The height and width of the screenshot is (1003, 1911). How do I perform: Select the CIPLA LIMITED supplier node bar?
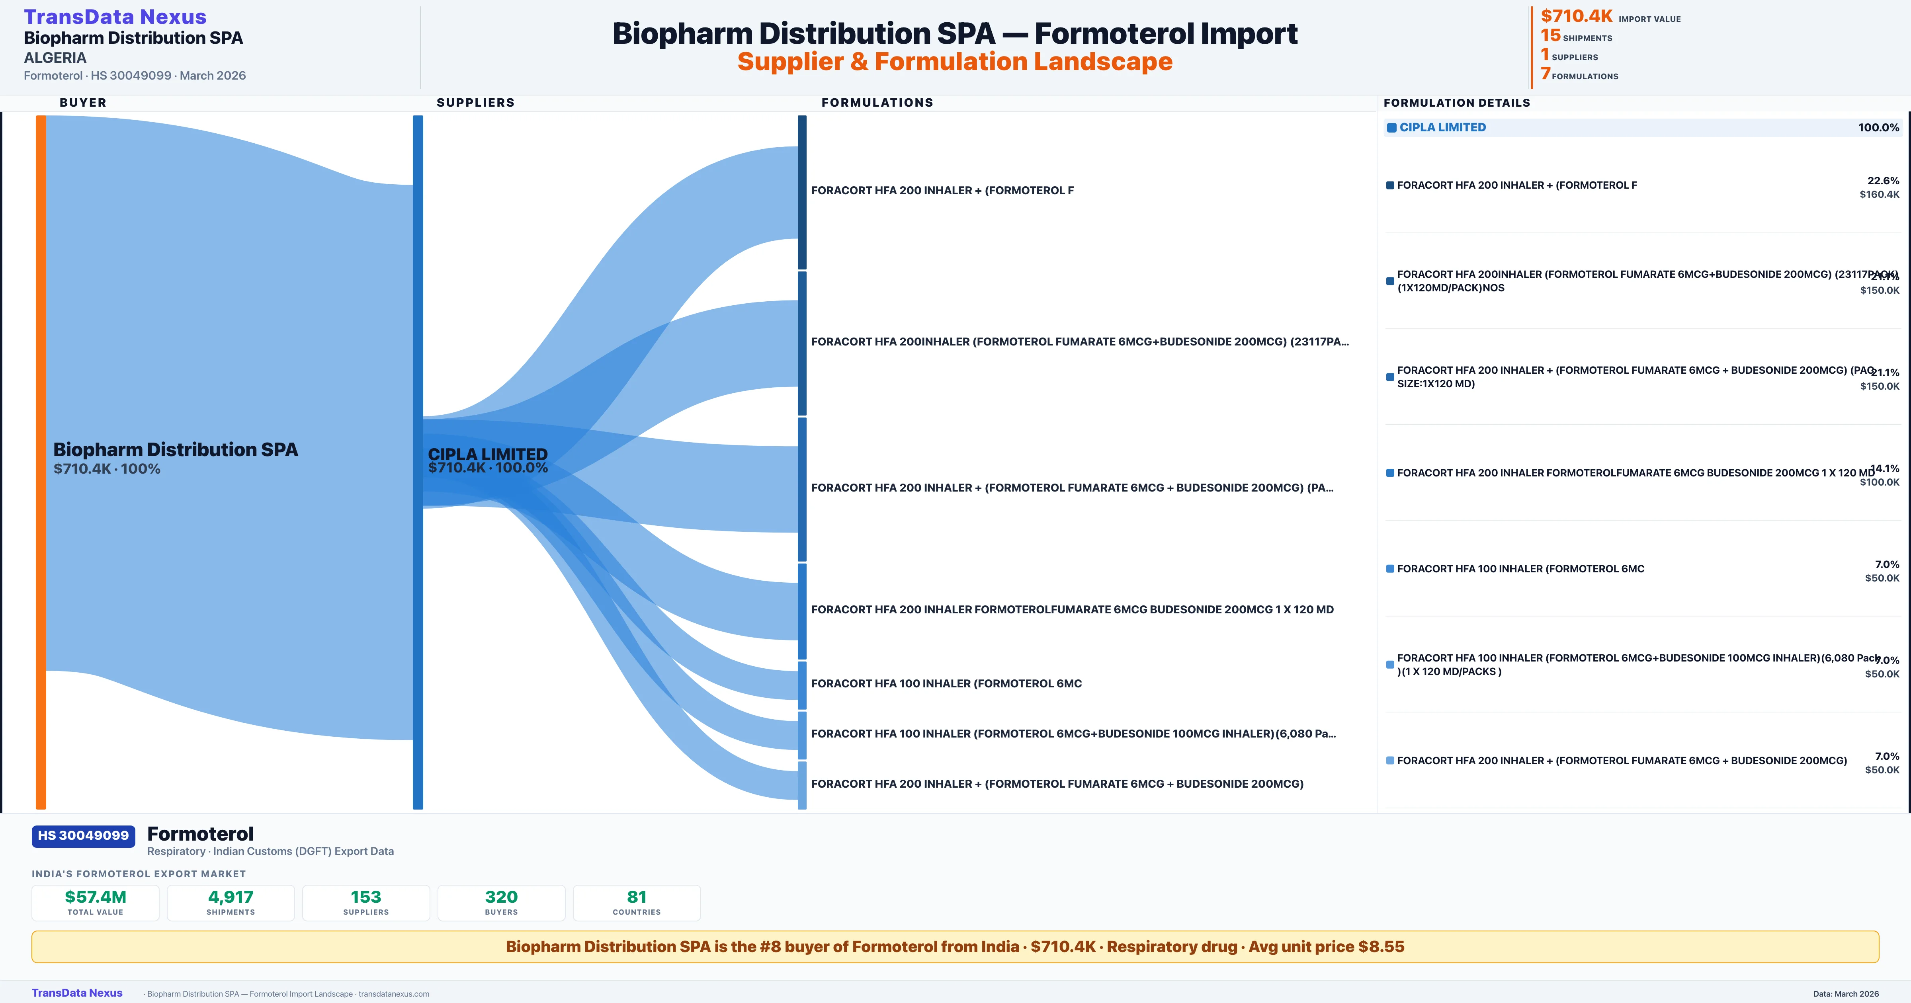pos(418,461)
